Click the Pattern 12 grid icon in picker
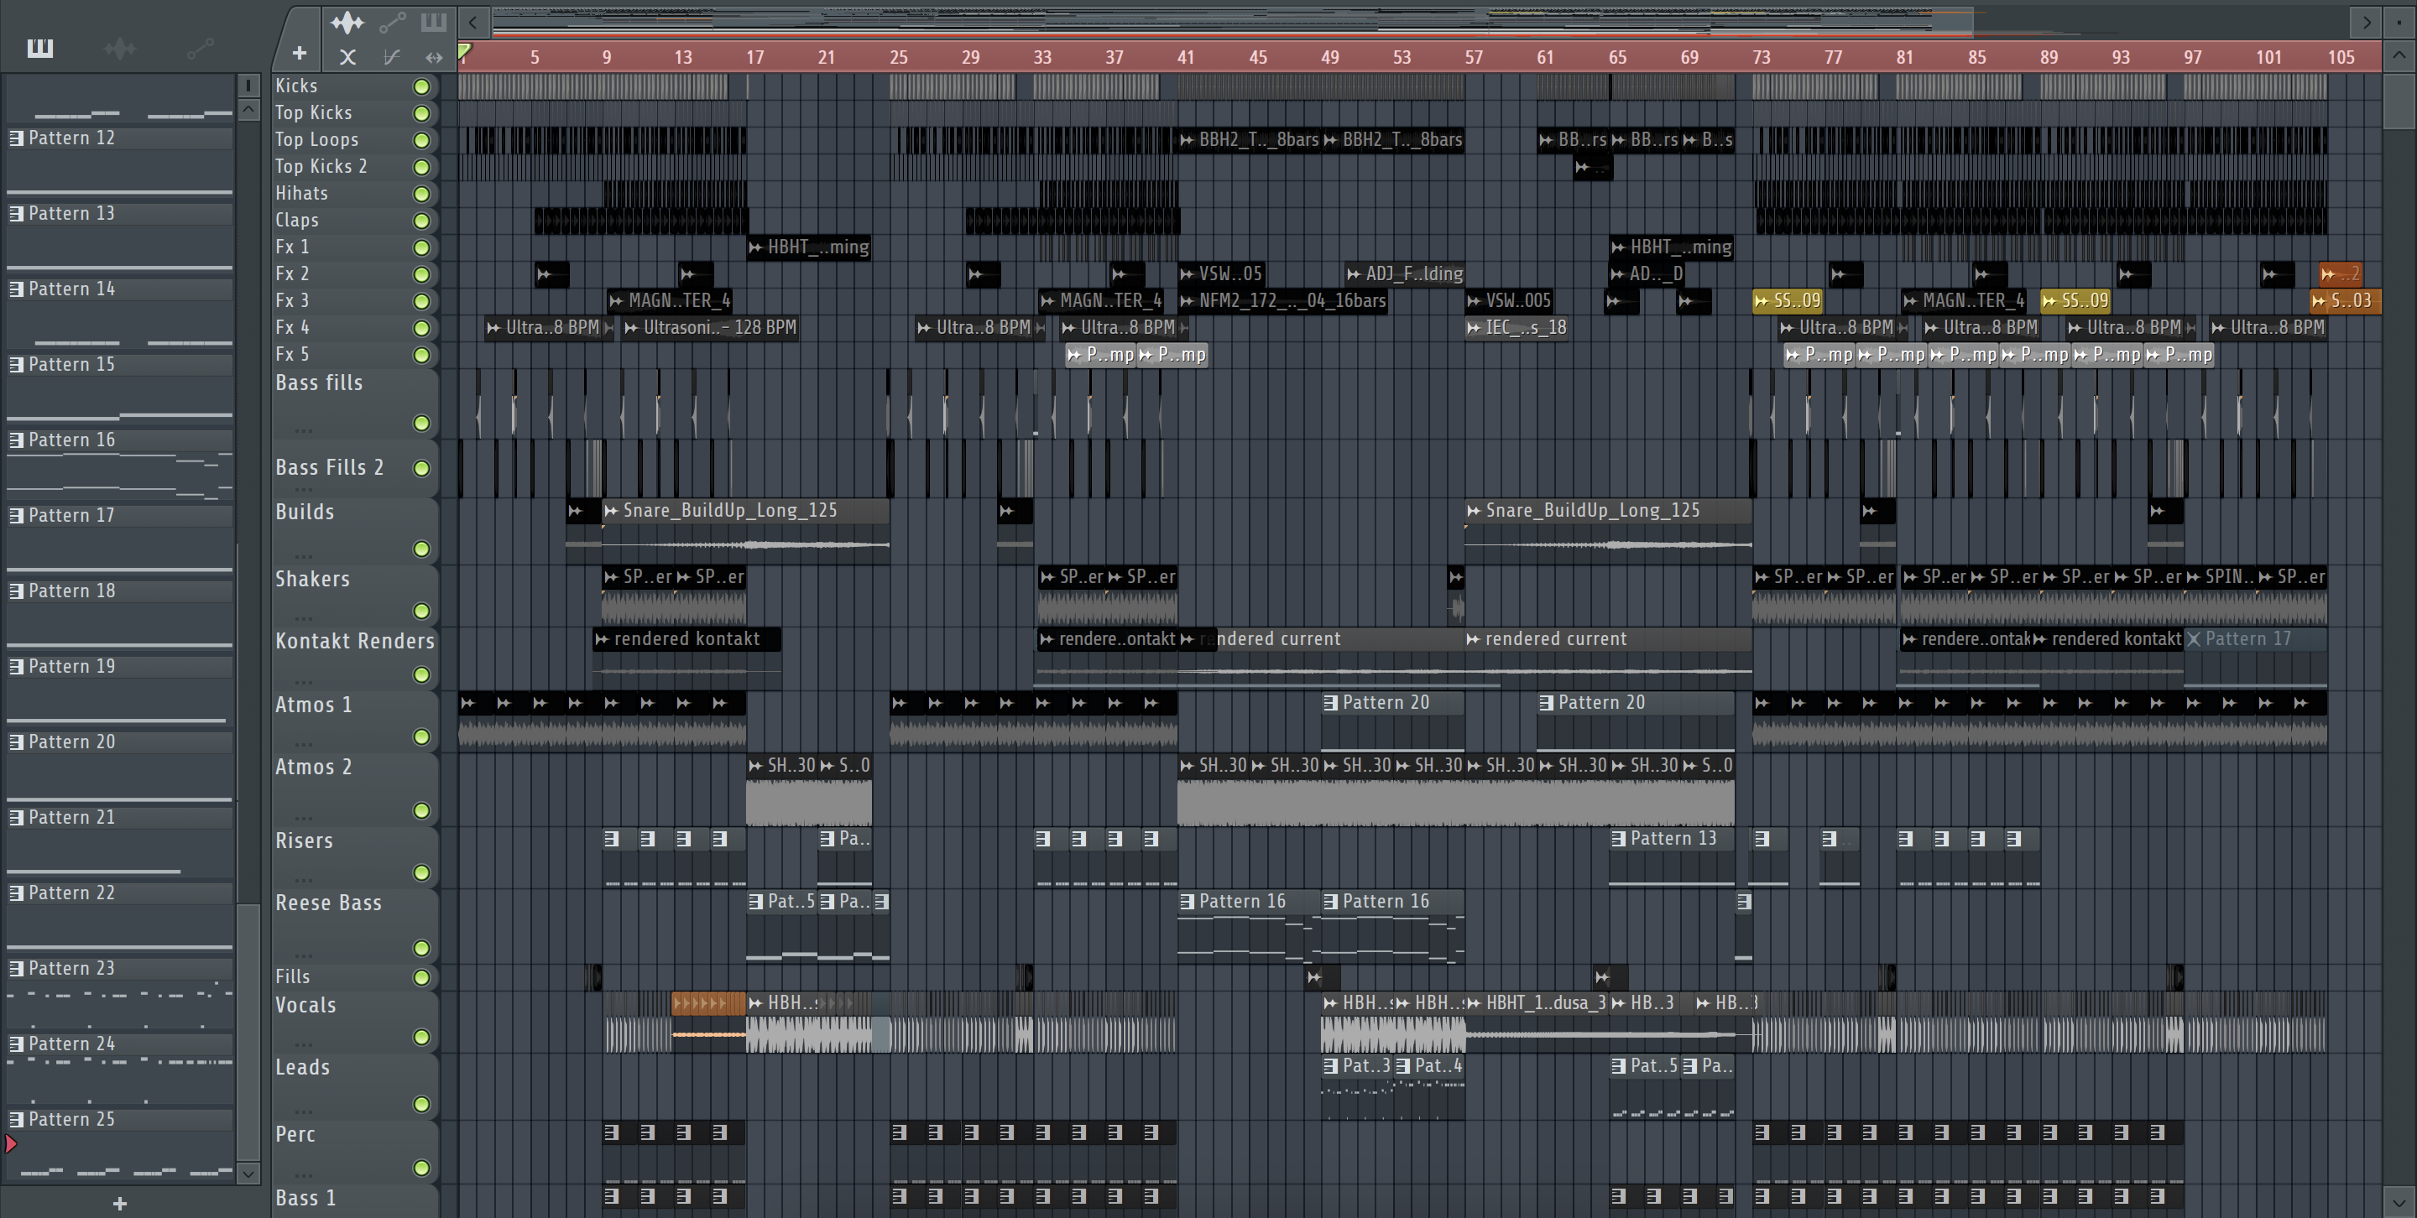This screenshot has height=1218, width=2417. coord(16,138)
